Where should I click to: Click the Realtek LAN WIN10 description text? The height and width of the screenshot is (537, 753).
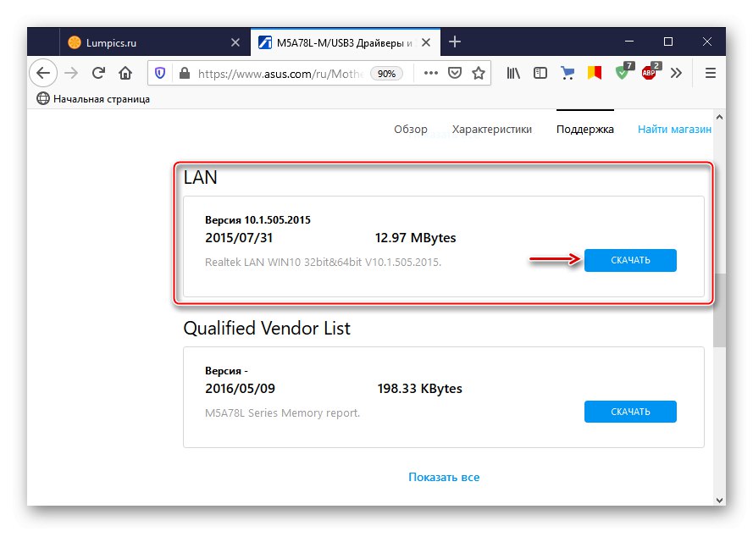323,263
